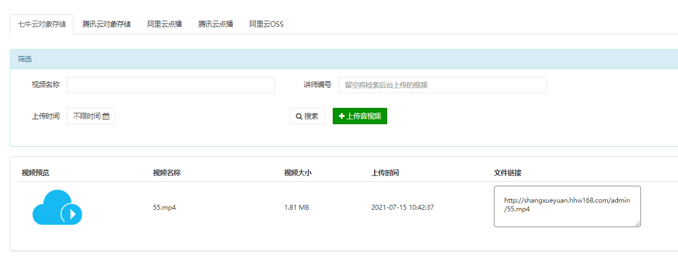Screen dimensions: 678x274
Task: Select the 阿里云点播 tab
Action: [x=164, y=25]
